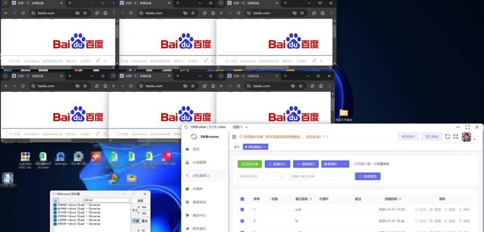Collapse the OKBrowser sidebar with the fold icon
The image size is (484, 232).
(x=234, y=136)
